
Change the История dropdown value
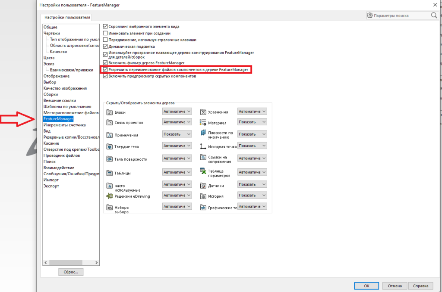pyautogui.click(x=252, y=195)
